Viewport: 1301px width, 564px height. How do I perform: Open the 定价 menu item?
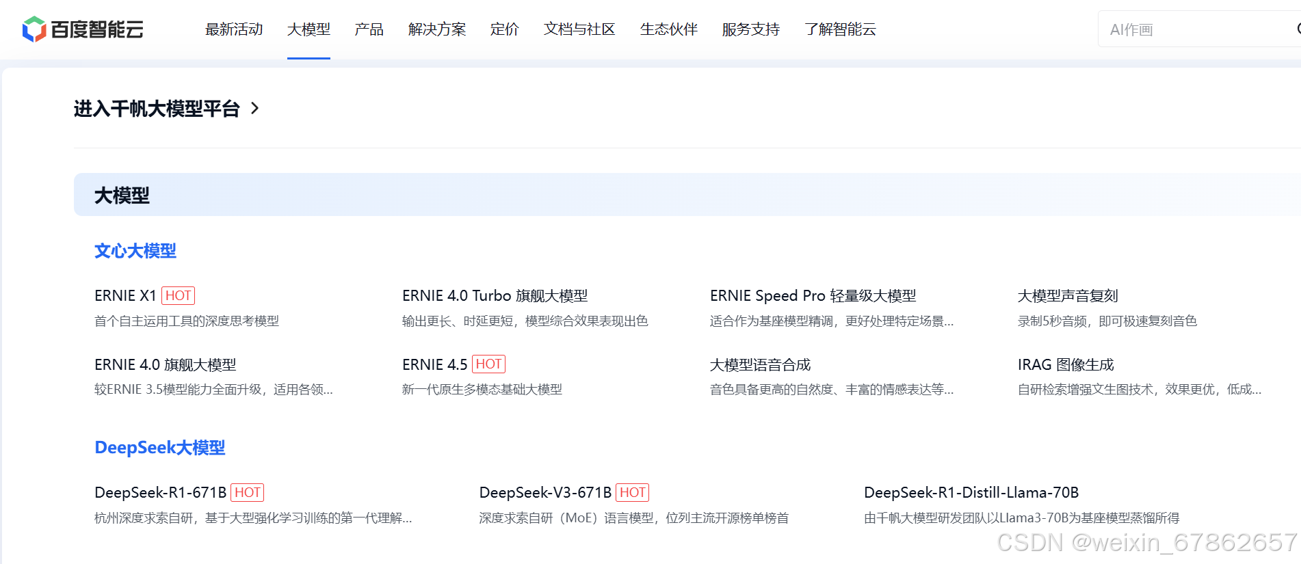click(x=505, y=29)
